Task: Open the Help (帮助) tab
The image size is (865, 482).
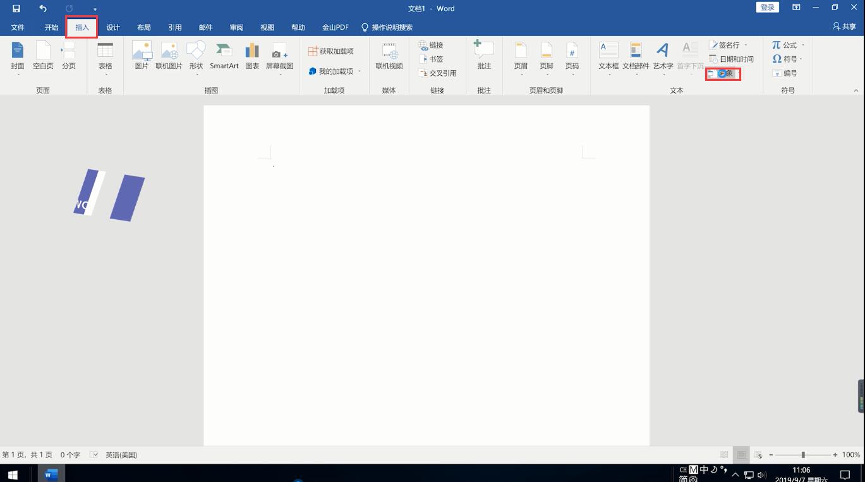Action: coord(298,27)
